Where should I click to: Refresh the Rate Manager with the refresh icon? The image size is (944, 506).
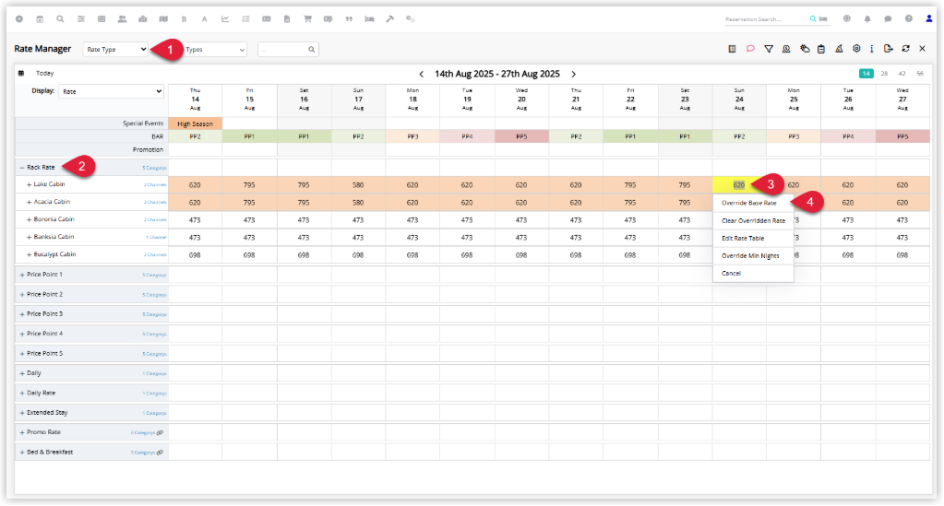point(905,49)
